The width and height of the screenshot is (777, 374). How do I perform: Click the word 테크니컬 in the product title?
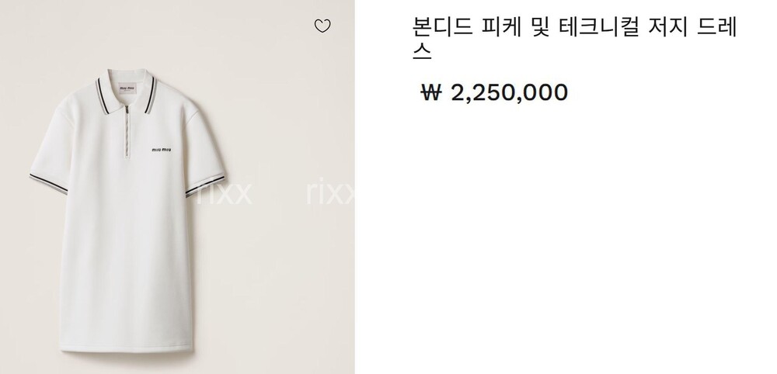599,26
